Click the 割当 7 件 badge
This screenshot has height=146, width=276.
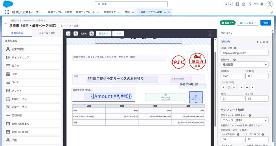(227, 23)
